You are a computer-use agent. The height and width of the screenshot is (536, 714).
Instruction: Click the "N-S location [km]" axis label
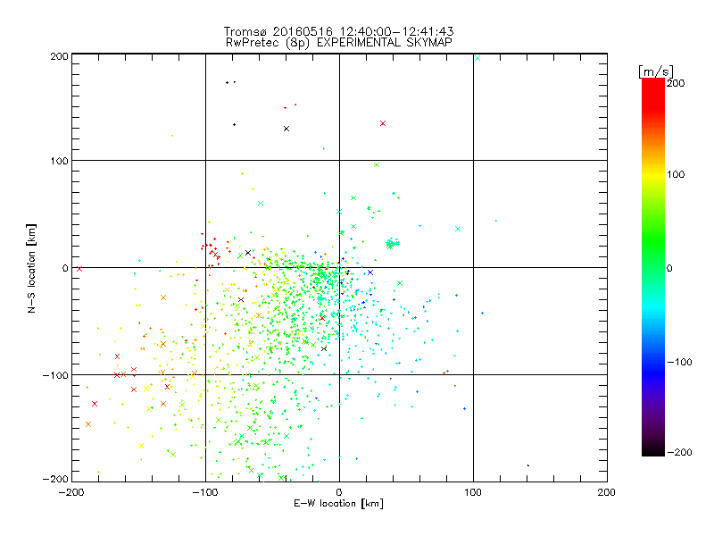pos(31,268)
